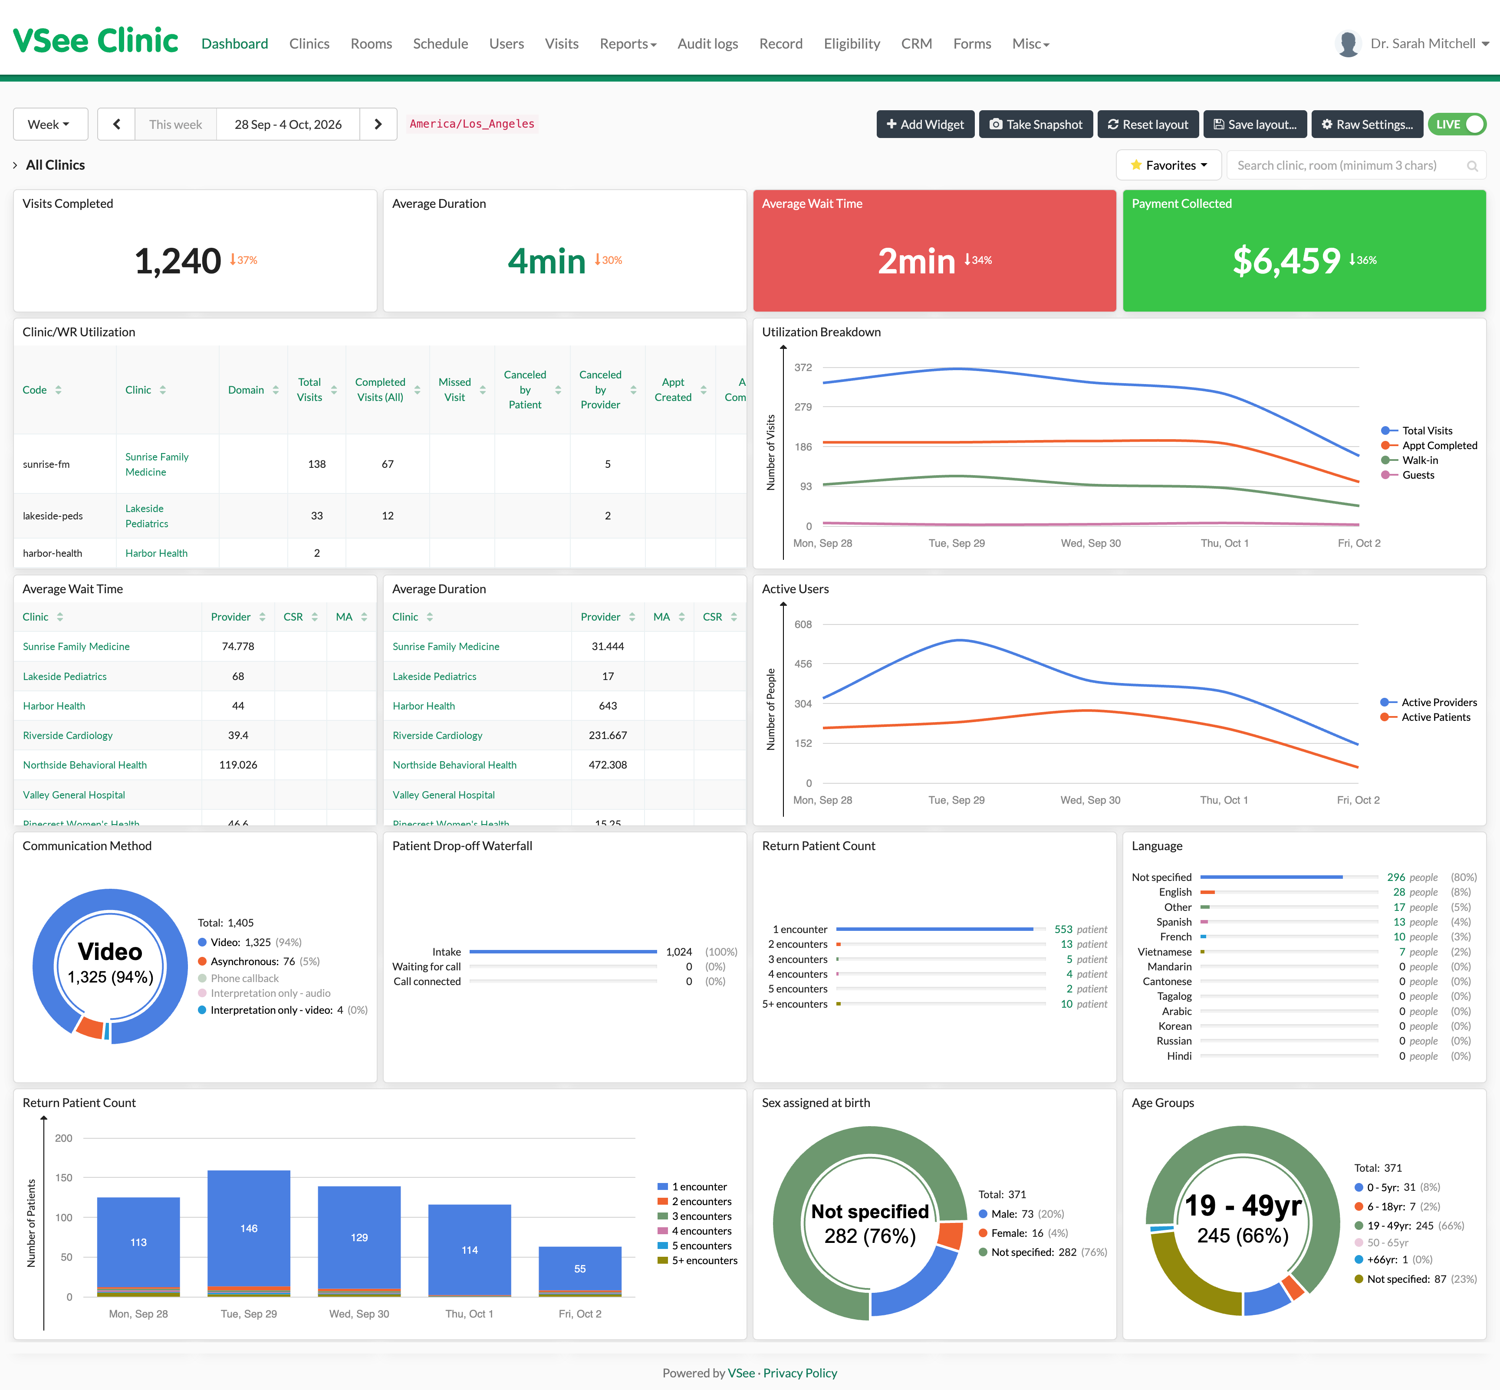
Task: Sort Average Duration Clinic column
Action: [x=430, y=617]
